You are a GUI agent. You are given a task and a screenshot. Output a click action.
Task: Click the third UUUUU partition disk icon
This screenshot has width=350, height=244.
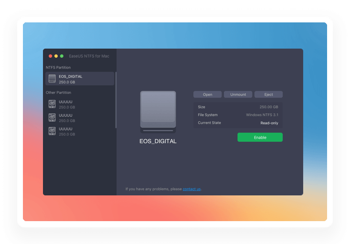click(52, 131)
